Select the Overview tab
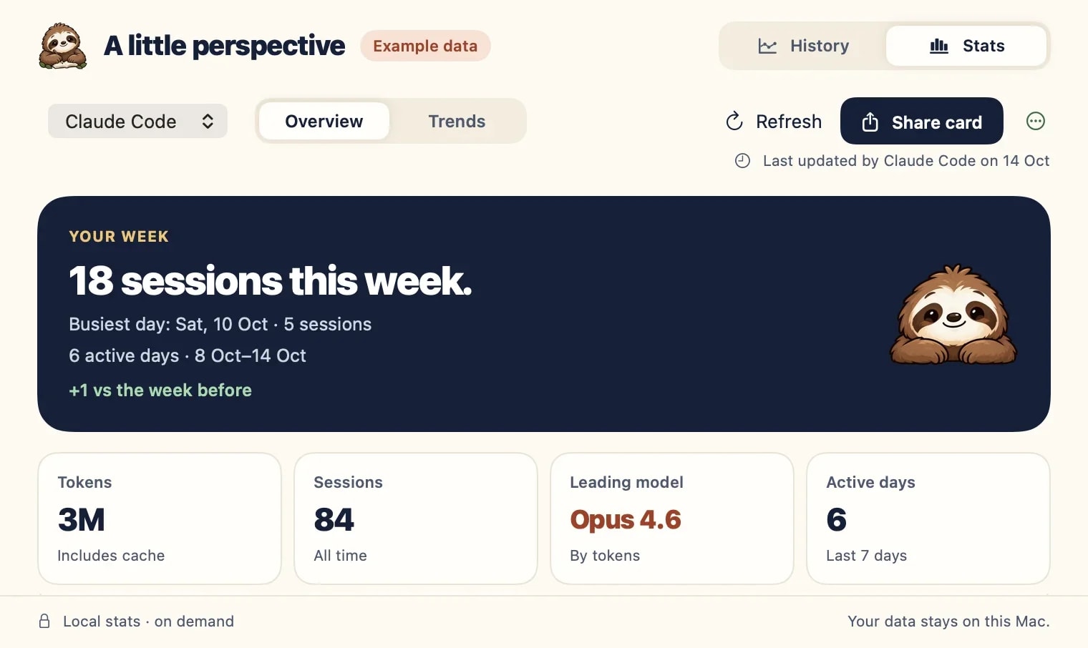Screen dimensions: 1088x648 (324, 121)
